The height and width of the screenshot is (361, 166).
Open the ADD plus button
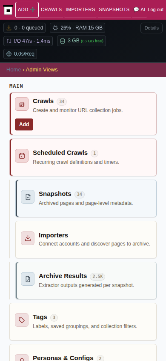[x=27, y=10]
